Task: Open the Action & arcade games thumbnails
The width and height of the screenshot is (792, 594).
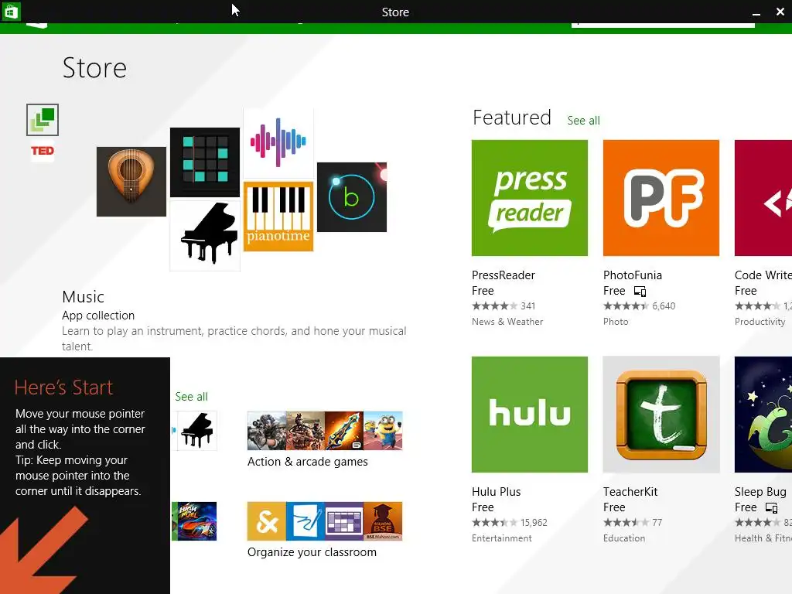Action: point(325,430)
